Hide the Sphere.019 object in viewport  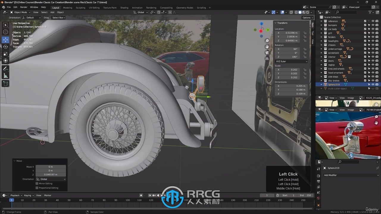pyautogui.click(x=373, y=84)
